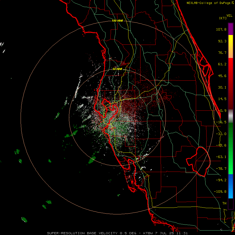
Task: Click the TH threshold label on legend
Action: click(x=224, y=203)
